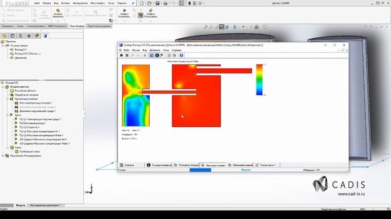Viewport: 391px width, 219px height.
Task: Click the coordinate triad in the viewport
Action: coord(89,189)
